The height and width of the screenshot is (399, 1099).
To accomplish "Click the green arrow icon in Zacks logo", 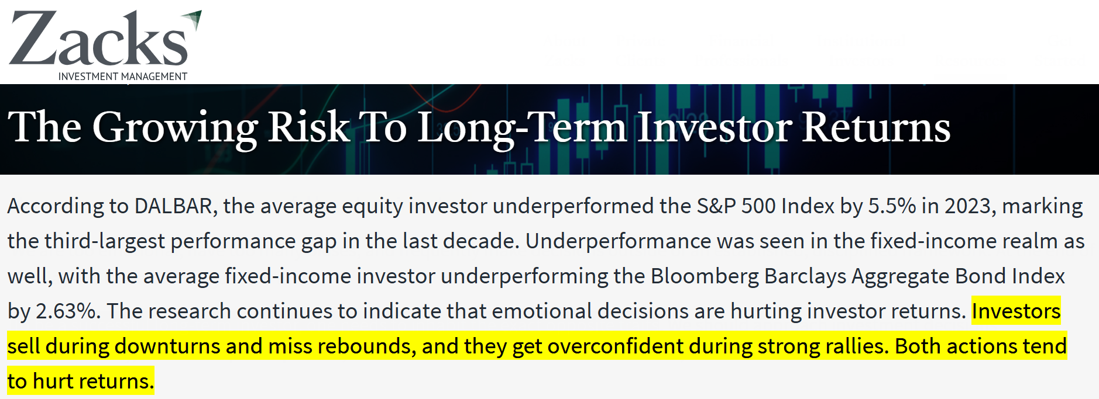I will pyautogui.click(x=193, y=19).
